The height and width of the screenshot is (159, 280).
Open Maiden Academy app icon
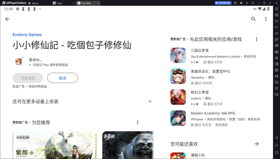pos(178,118)
